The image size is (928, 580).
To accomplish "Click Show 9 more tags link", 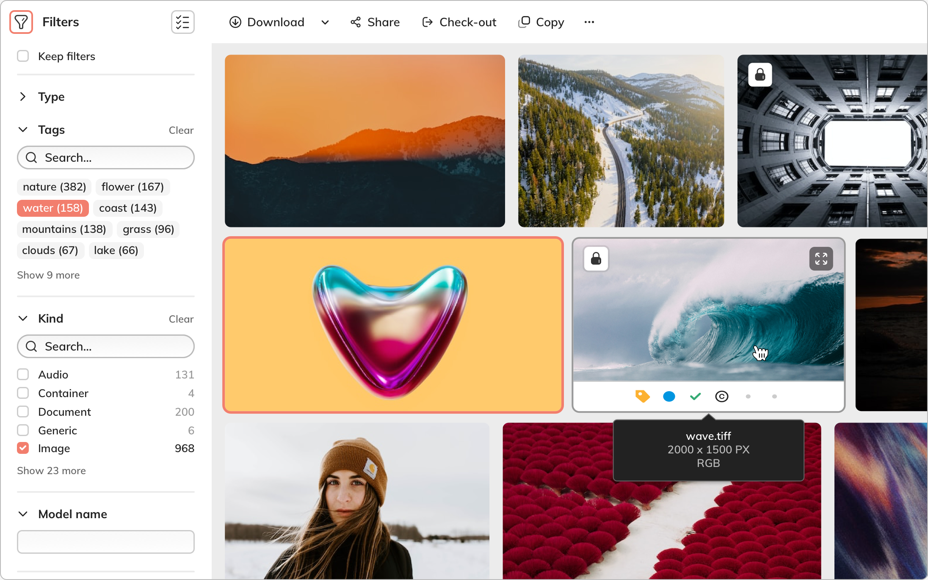I will (48, 275).
